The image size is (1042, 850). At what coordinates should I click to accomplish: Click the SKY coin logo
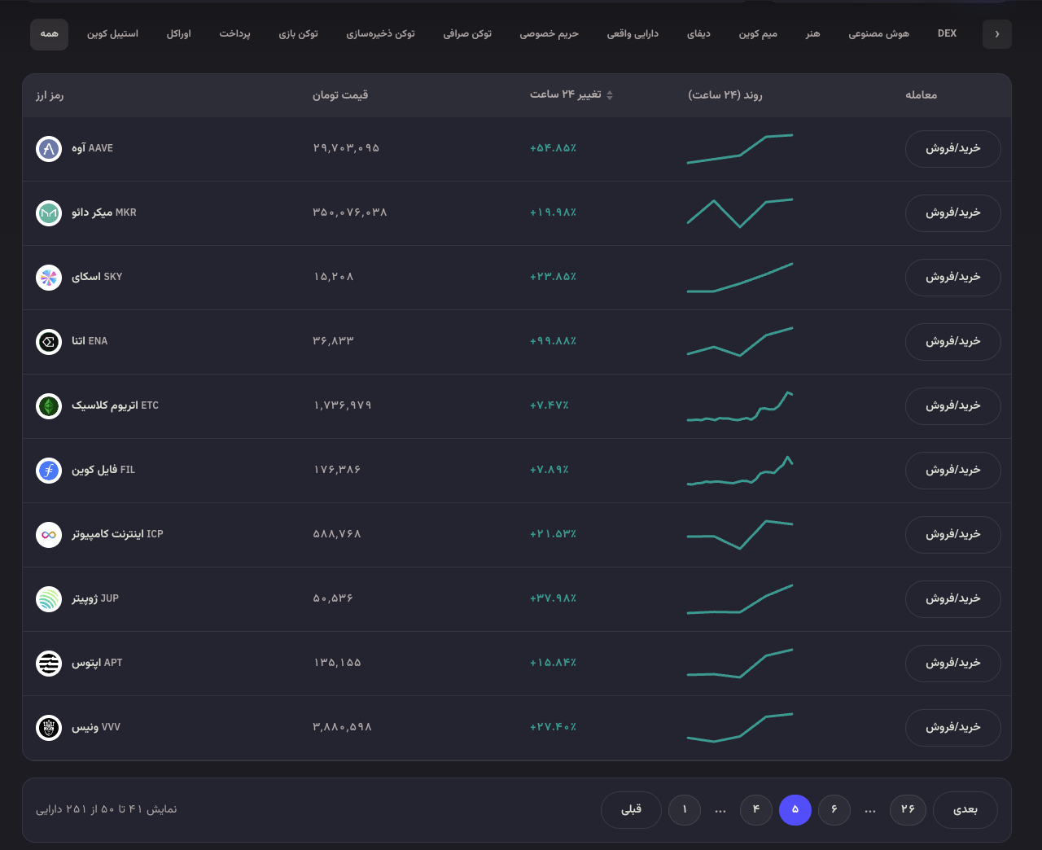tap(49, 278)
